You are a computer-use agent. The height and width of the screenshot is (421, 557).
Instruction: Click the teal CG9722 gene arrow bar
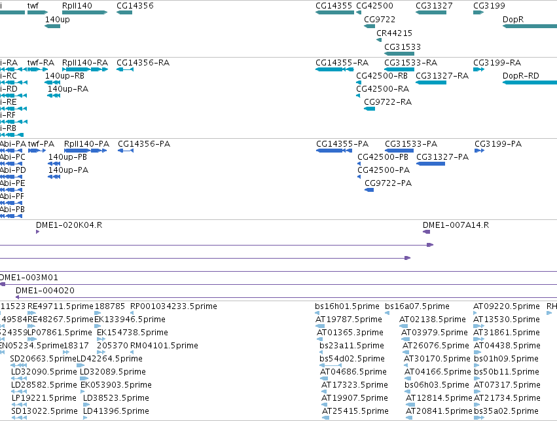pyautogui.click(x=369, y=26)
